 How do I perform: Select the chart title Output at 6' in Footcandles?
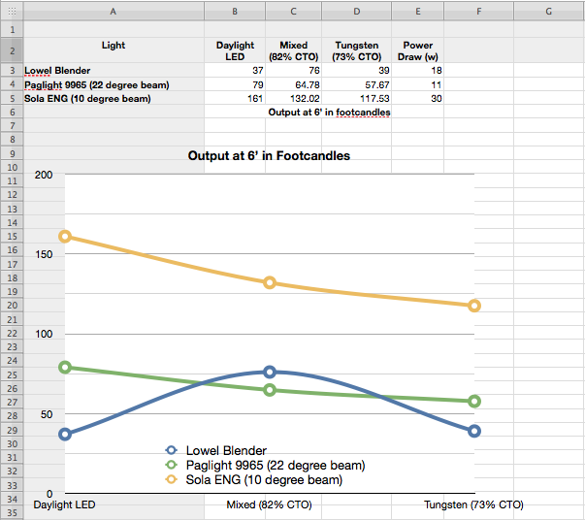coord(269,155)
